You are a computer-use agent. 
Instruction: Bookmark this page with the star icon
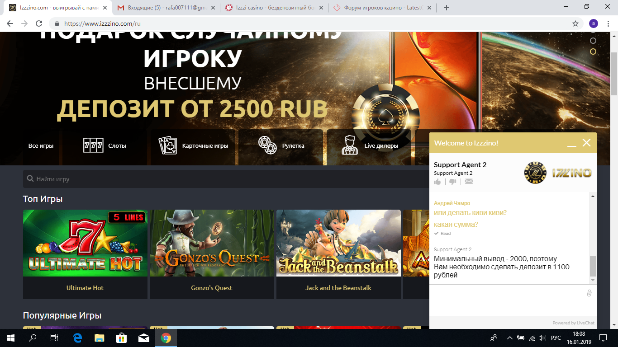click(x=575, y=23)
